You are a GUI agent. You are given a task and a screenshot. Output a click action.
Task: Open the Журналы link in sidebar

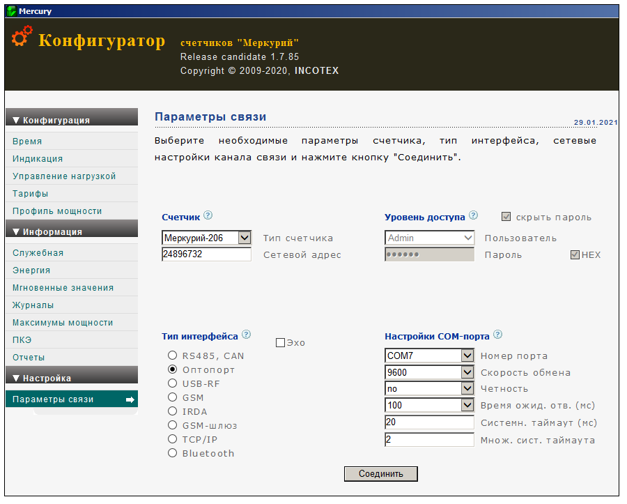pos(33,305)
